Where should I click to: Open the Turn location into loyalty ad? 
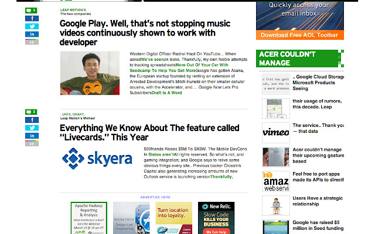174,218
